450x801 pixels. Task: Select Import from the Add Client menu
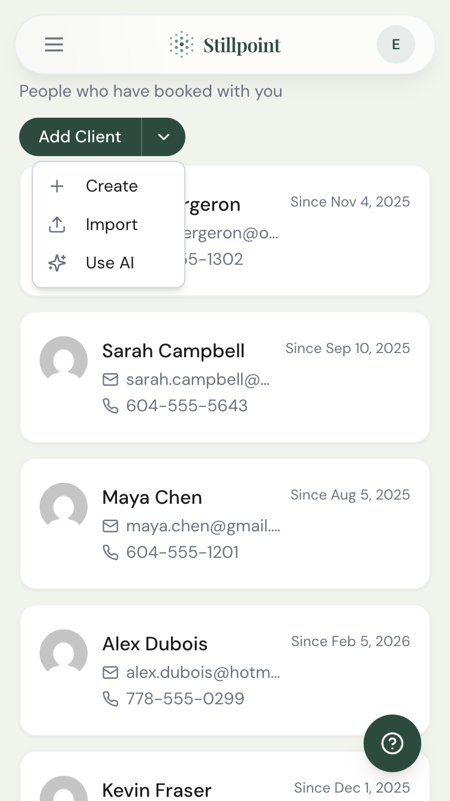(112, 225)
